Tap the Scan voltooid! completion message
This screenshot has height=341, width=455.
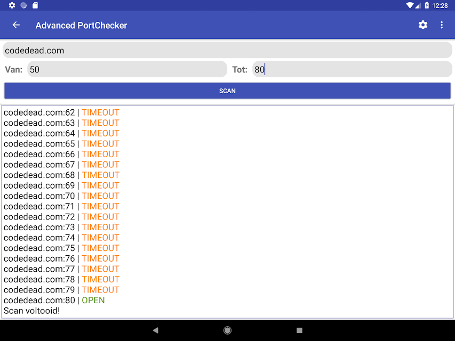(x=31, y=311)
